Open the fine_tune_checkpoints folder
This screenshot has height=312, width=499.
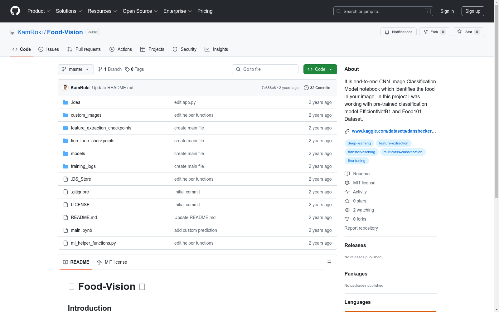93,141
